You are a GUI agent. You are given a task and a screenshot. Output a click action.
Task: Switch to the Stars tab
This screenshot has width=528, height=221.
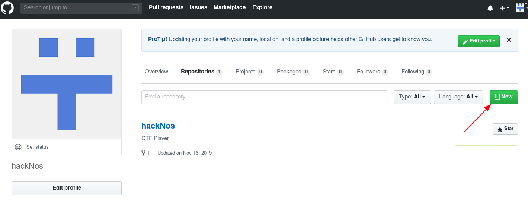(333, 72)
